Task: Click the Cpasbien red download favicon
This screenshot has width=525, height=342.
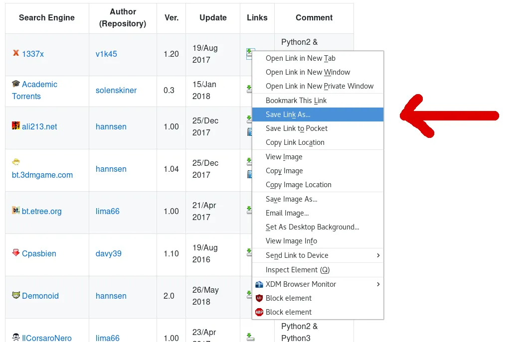Action: (x=15, y=253)
